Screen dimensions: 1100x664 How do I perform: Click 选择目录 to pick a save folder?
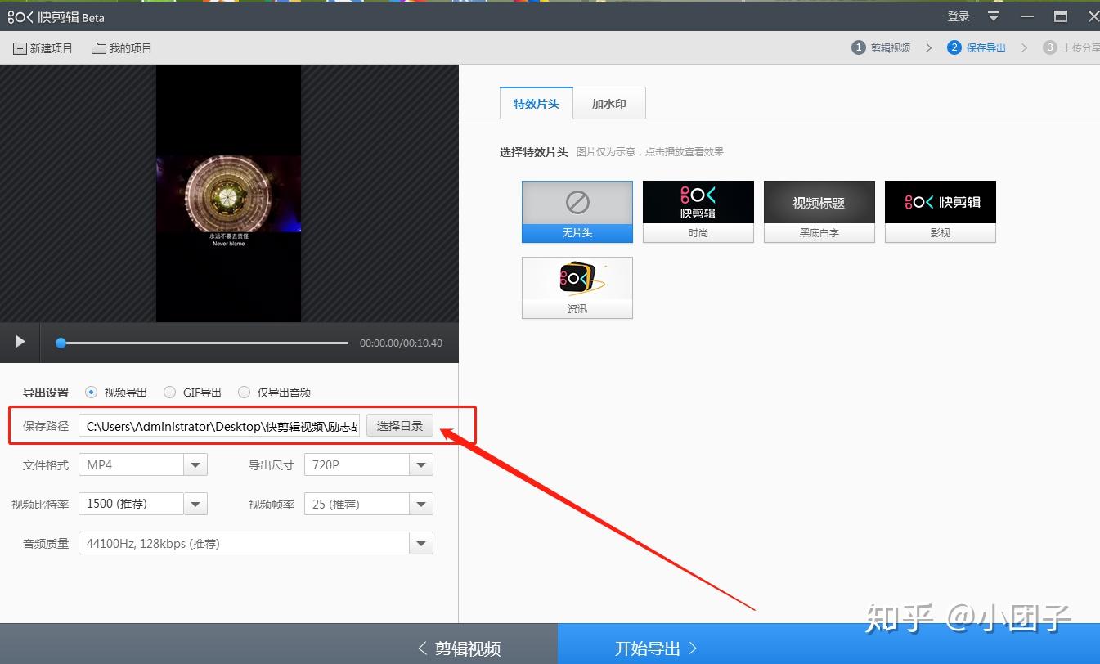click(x=399, y=425)
